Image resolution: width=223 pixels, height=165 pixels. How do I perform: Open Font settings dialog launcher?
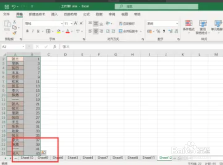tap(84, 39)
